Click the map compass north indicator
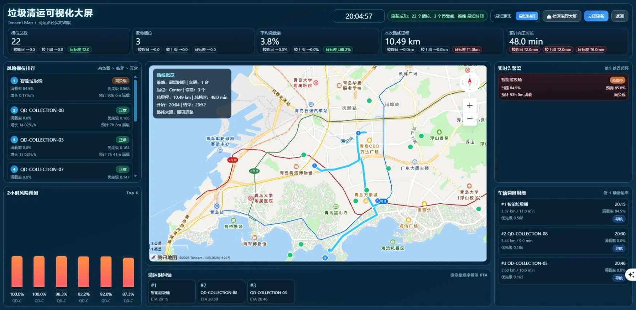Screen dimensions: 636x310 pos(470,82)
